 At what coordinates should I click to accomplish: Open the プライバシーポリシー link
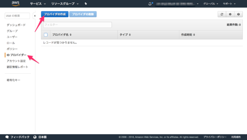click(x=215, y=137)
